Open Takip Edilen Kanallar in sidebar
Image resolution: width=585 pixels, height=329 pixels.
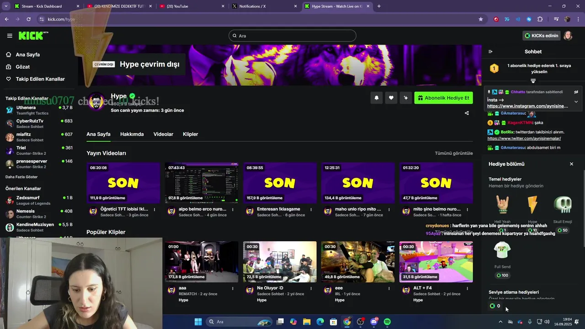(x=40, y=79)
